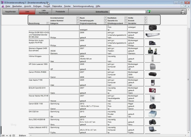Click the Vitrine Klingsbo picture
The height and width of the screenshot is (137, 191).
[x=152, y=59]
